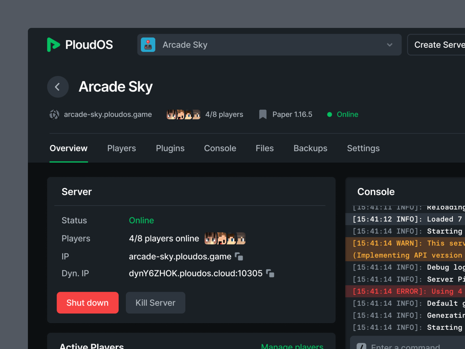
Task: Click the Kill Server button
Action: (x=155, y=303)
